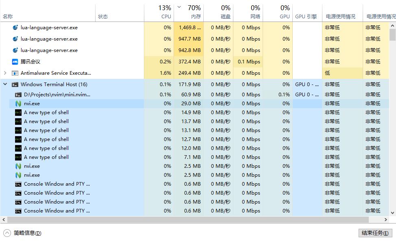
Task: Click the D:\Projects\nvim terminal process icon
Action: point(18,95)
